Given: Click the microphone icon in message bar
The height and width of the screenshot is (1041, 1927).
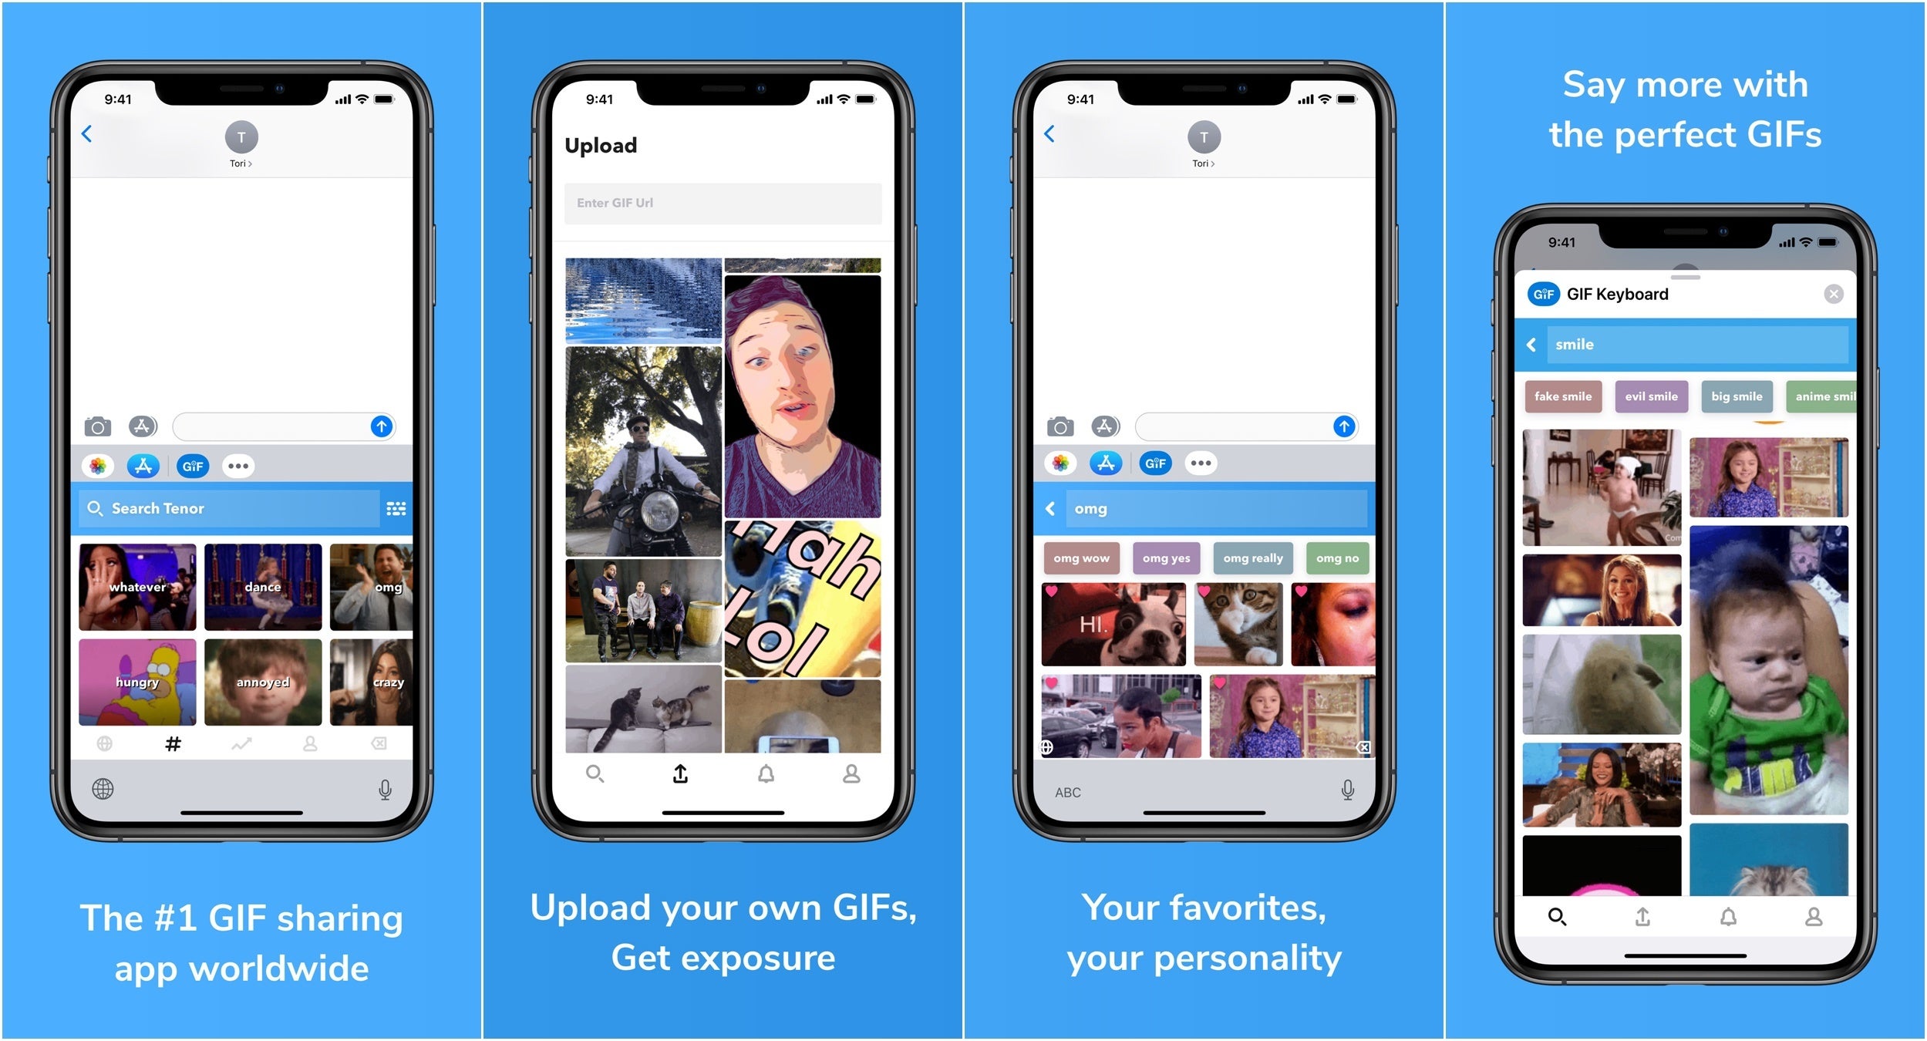Looking at the screenshot, I should (x=396, y=786).
